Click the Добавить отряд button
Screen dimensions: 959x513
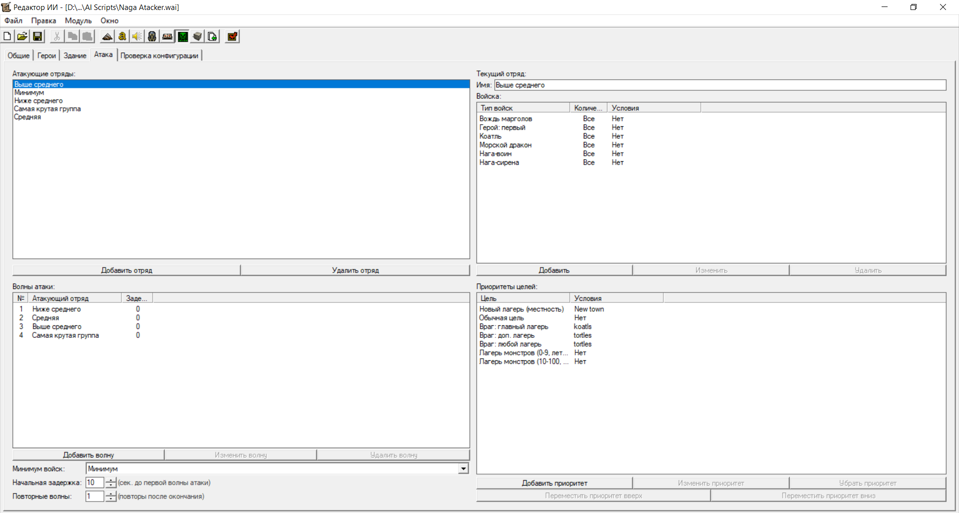[126, 270]
